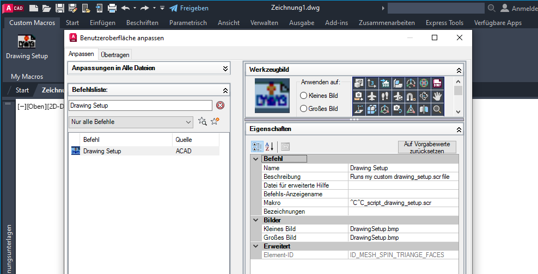Open the AutoCAD application menu logo
Screen dimensions: 538x274
coord(14,8)
